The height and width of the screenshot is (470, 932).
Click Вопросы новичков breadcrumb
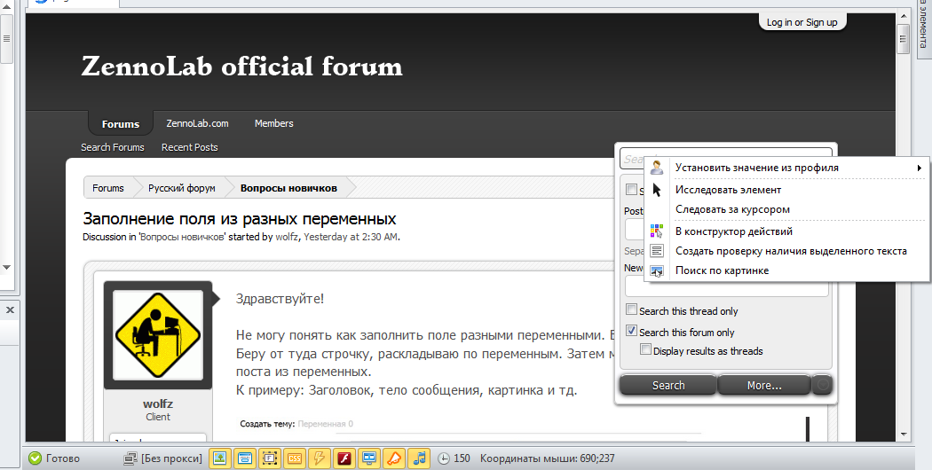(x=288, y=188)
